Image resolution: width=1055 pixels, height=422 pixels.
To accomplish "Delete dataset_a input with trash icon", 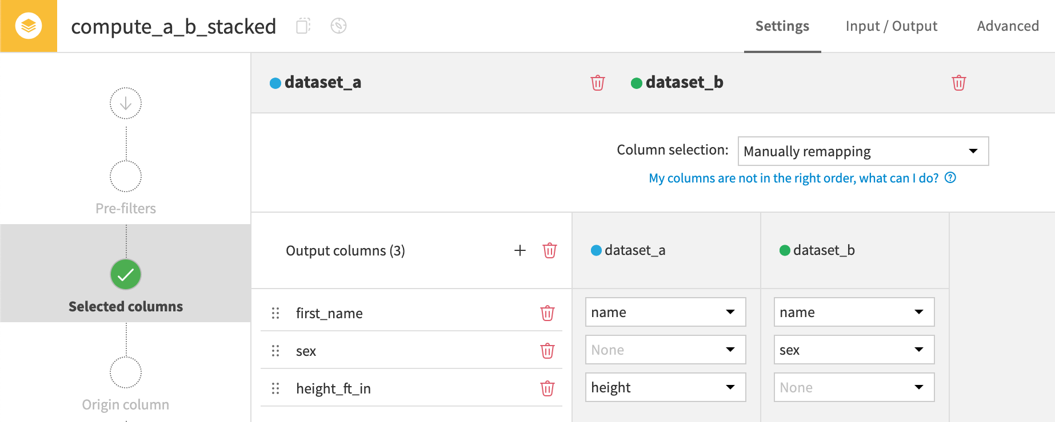I will (x=598, y=83).
